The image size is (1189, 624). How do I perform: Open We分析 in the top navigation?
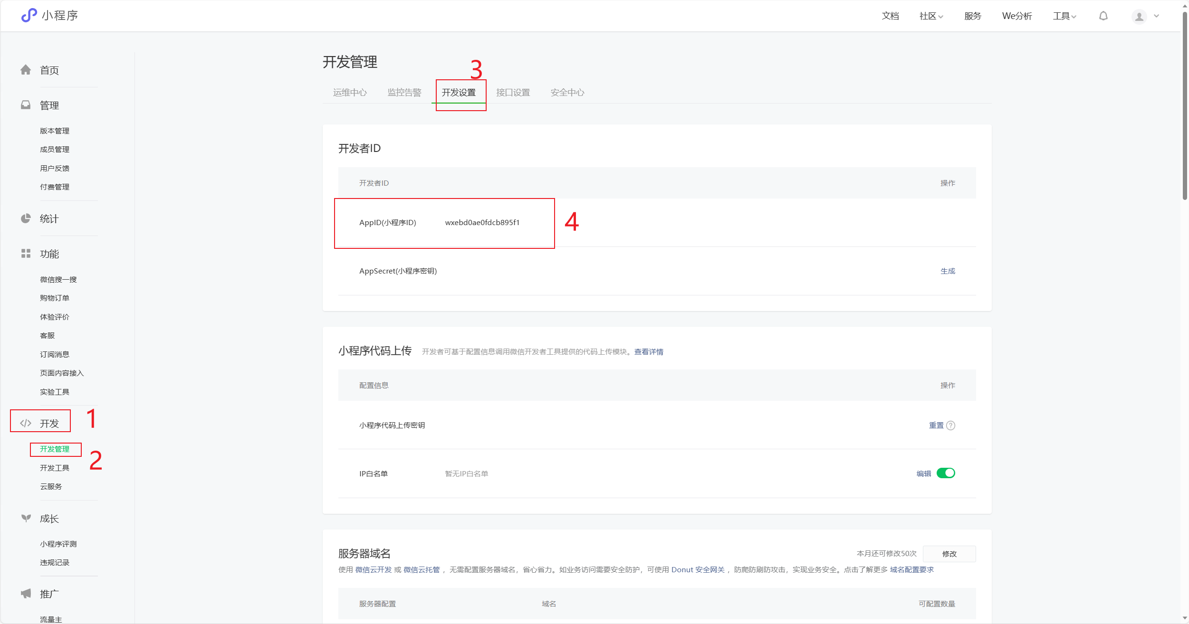click(1017, 16)
